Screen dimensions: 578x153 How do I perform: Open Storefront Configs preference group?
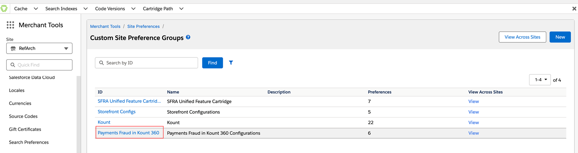coord(117,112)
